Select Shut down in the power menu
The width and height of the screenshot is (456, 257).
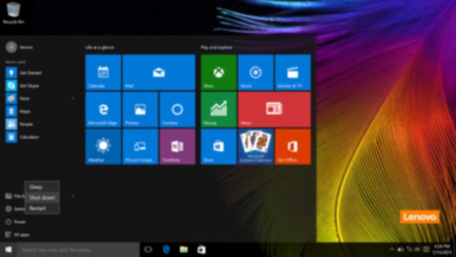pos(42,198)
